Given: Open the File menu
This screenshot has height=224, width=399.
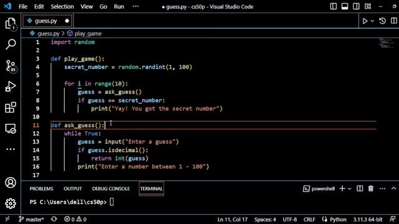Looking at the screenshot, I should 23,7.
